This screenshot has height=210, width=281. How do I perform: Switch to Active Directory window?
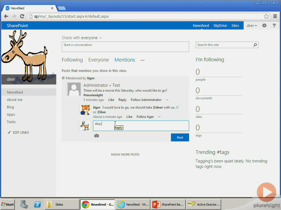click(x=203, y=205)
